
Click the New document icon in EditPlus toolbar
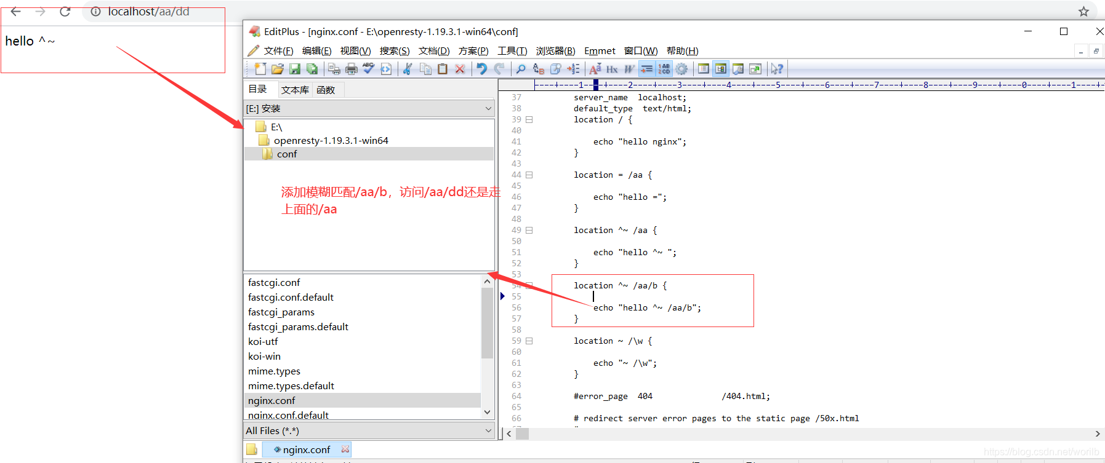tap(260, 69)
